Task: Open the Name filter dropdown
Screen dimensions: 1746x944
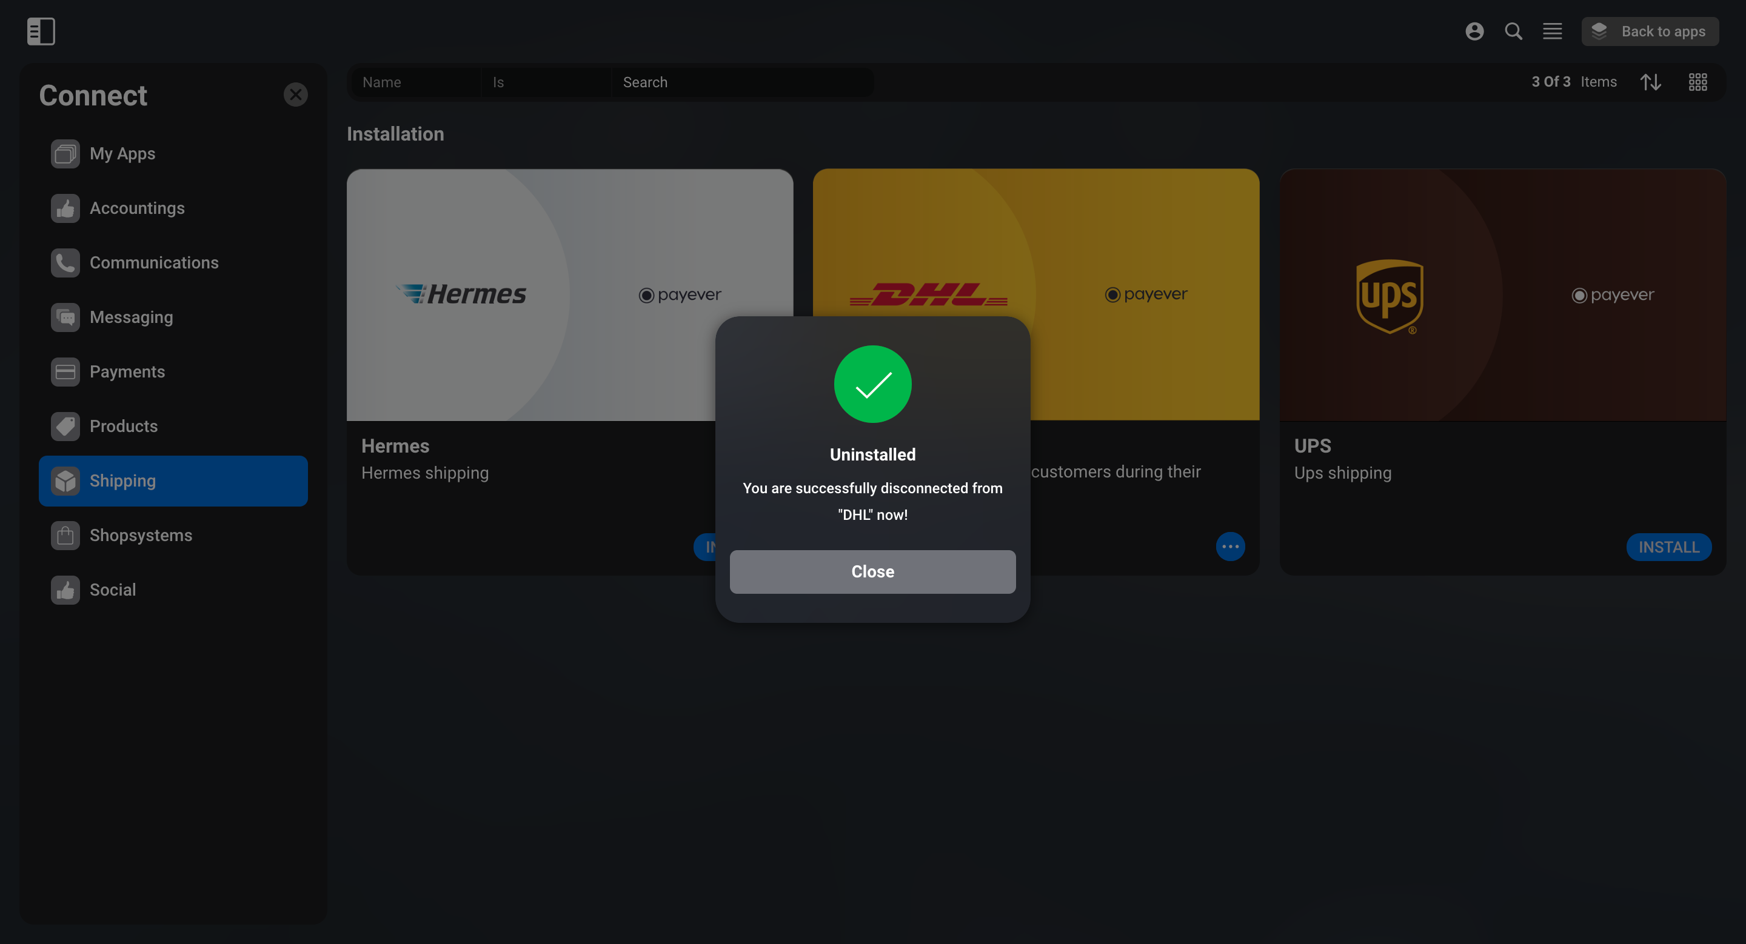Action: tap(416, 82)
